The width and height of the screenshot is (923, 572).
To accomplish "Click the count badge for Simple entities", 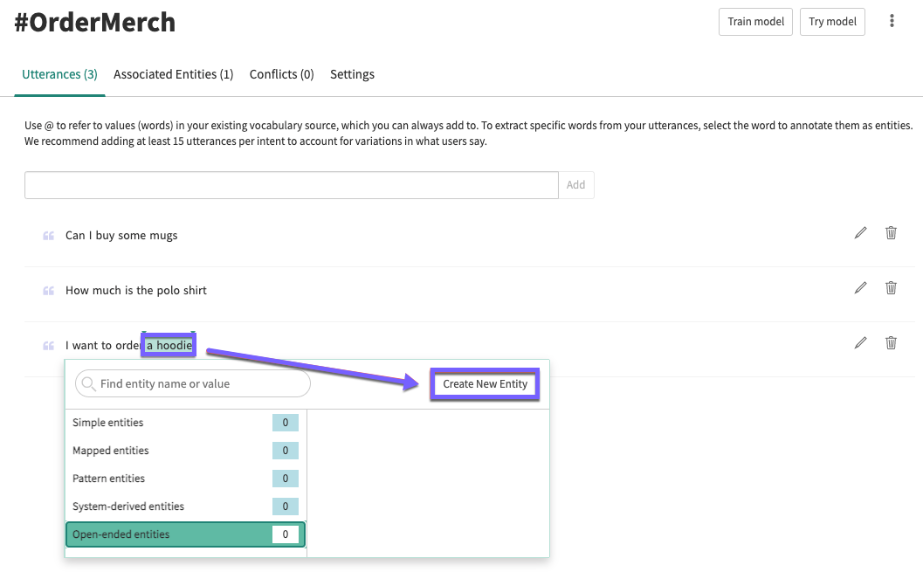I will (x=286, y=423).
